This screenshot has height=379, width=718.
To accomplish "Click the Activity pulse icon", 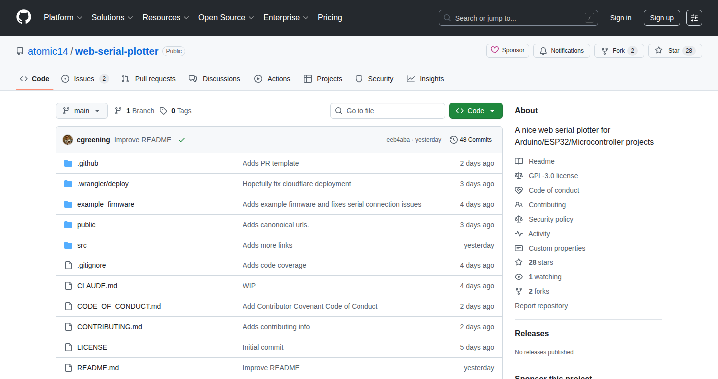I will 519,234.
